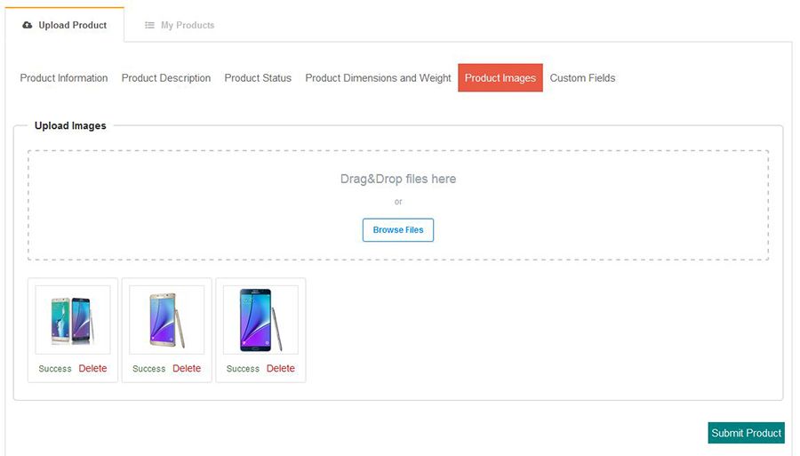The height and width of the screenshot is (456, 800).
Task: Open Product Dimensions and Weight section
Action: click(x=378, y=78)
